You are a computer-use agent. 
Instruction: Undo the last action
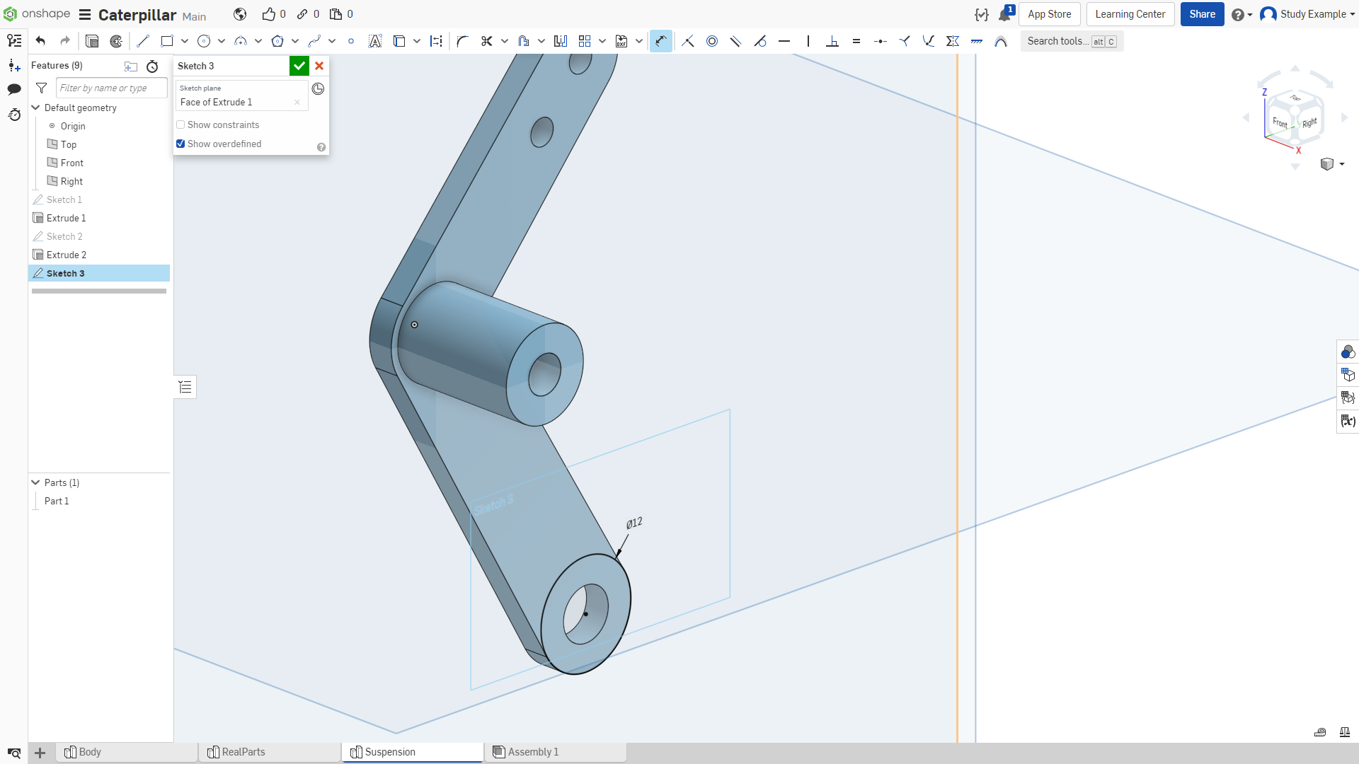(40, 41)
